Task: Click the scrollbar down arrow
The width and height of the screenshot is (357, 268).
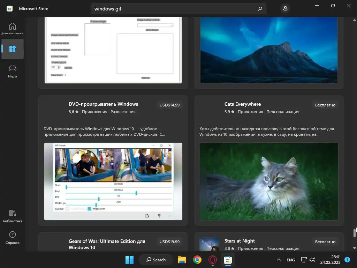Action: (354, 248)
